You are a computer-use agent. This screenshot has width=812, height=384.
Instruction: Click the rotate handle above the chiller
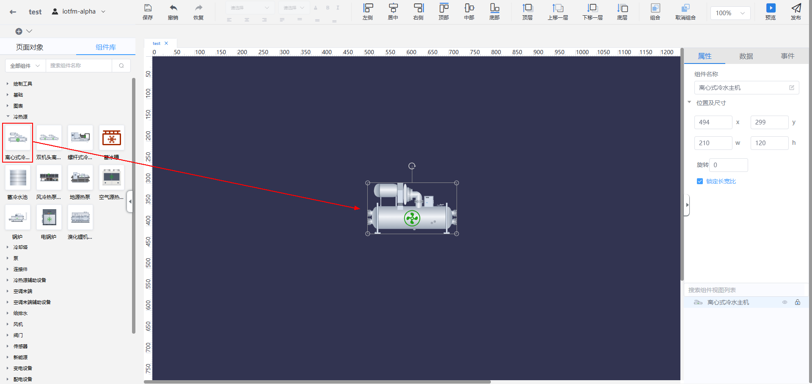tap(412, 166)
